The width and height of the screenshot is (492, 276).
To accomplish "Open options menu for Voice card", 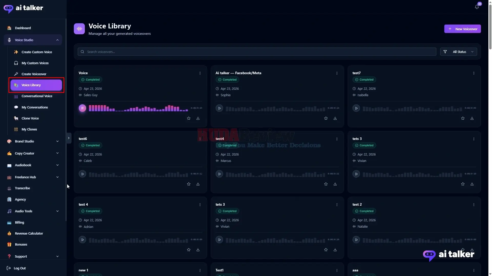I will (200, 73).
